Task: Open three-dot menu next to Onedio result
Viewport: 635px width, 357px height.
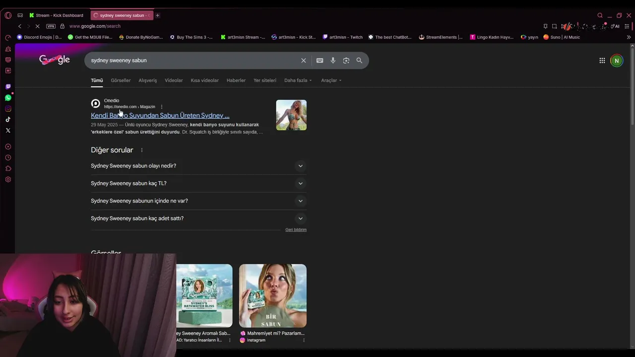Action: coord(161,107)
